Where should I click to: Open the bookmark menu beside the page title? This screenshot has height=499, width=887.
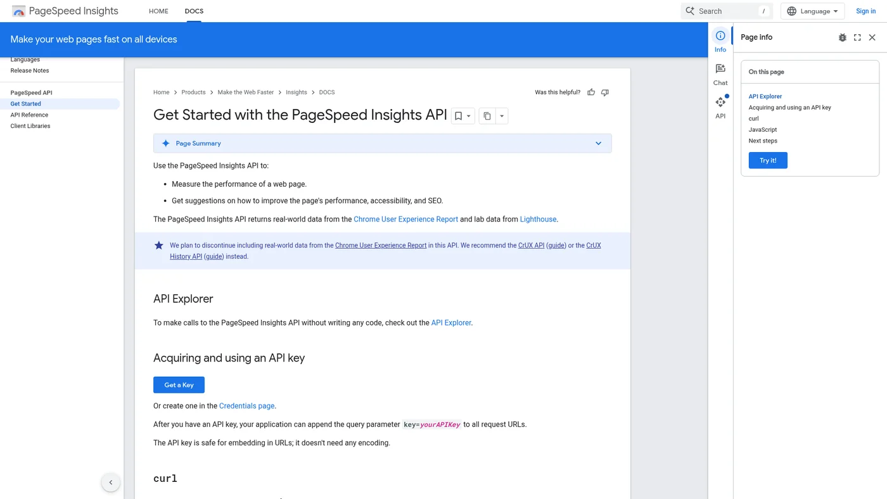point(463,116)
